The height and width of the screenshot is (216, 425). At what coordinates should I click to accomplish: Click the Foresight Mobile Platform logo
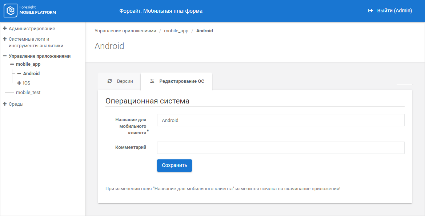click(x=30, y=11)
